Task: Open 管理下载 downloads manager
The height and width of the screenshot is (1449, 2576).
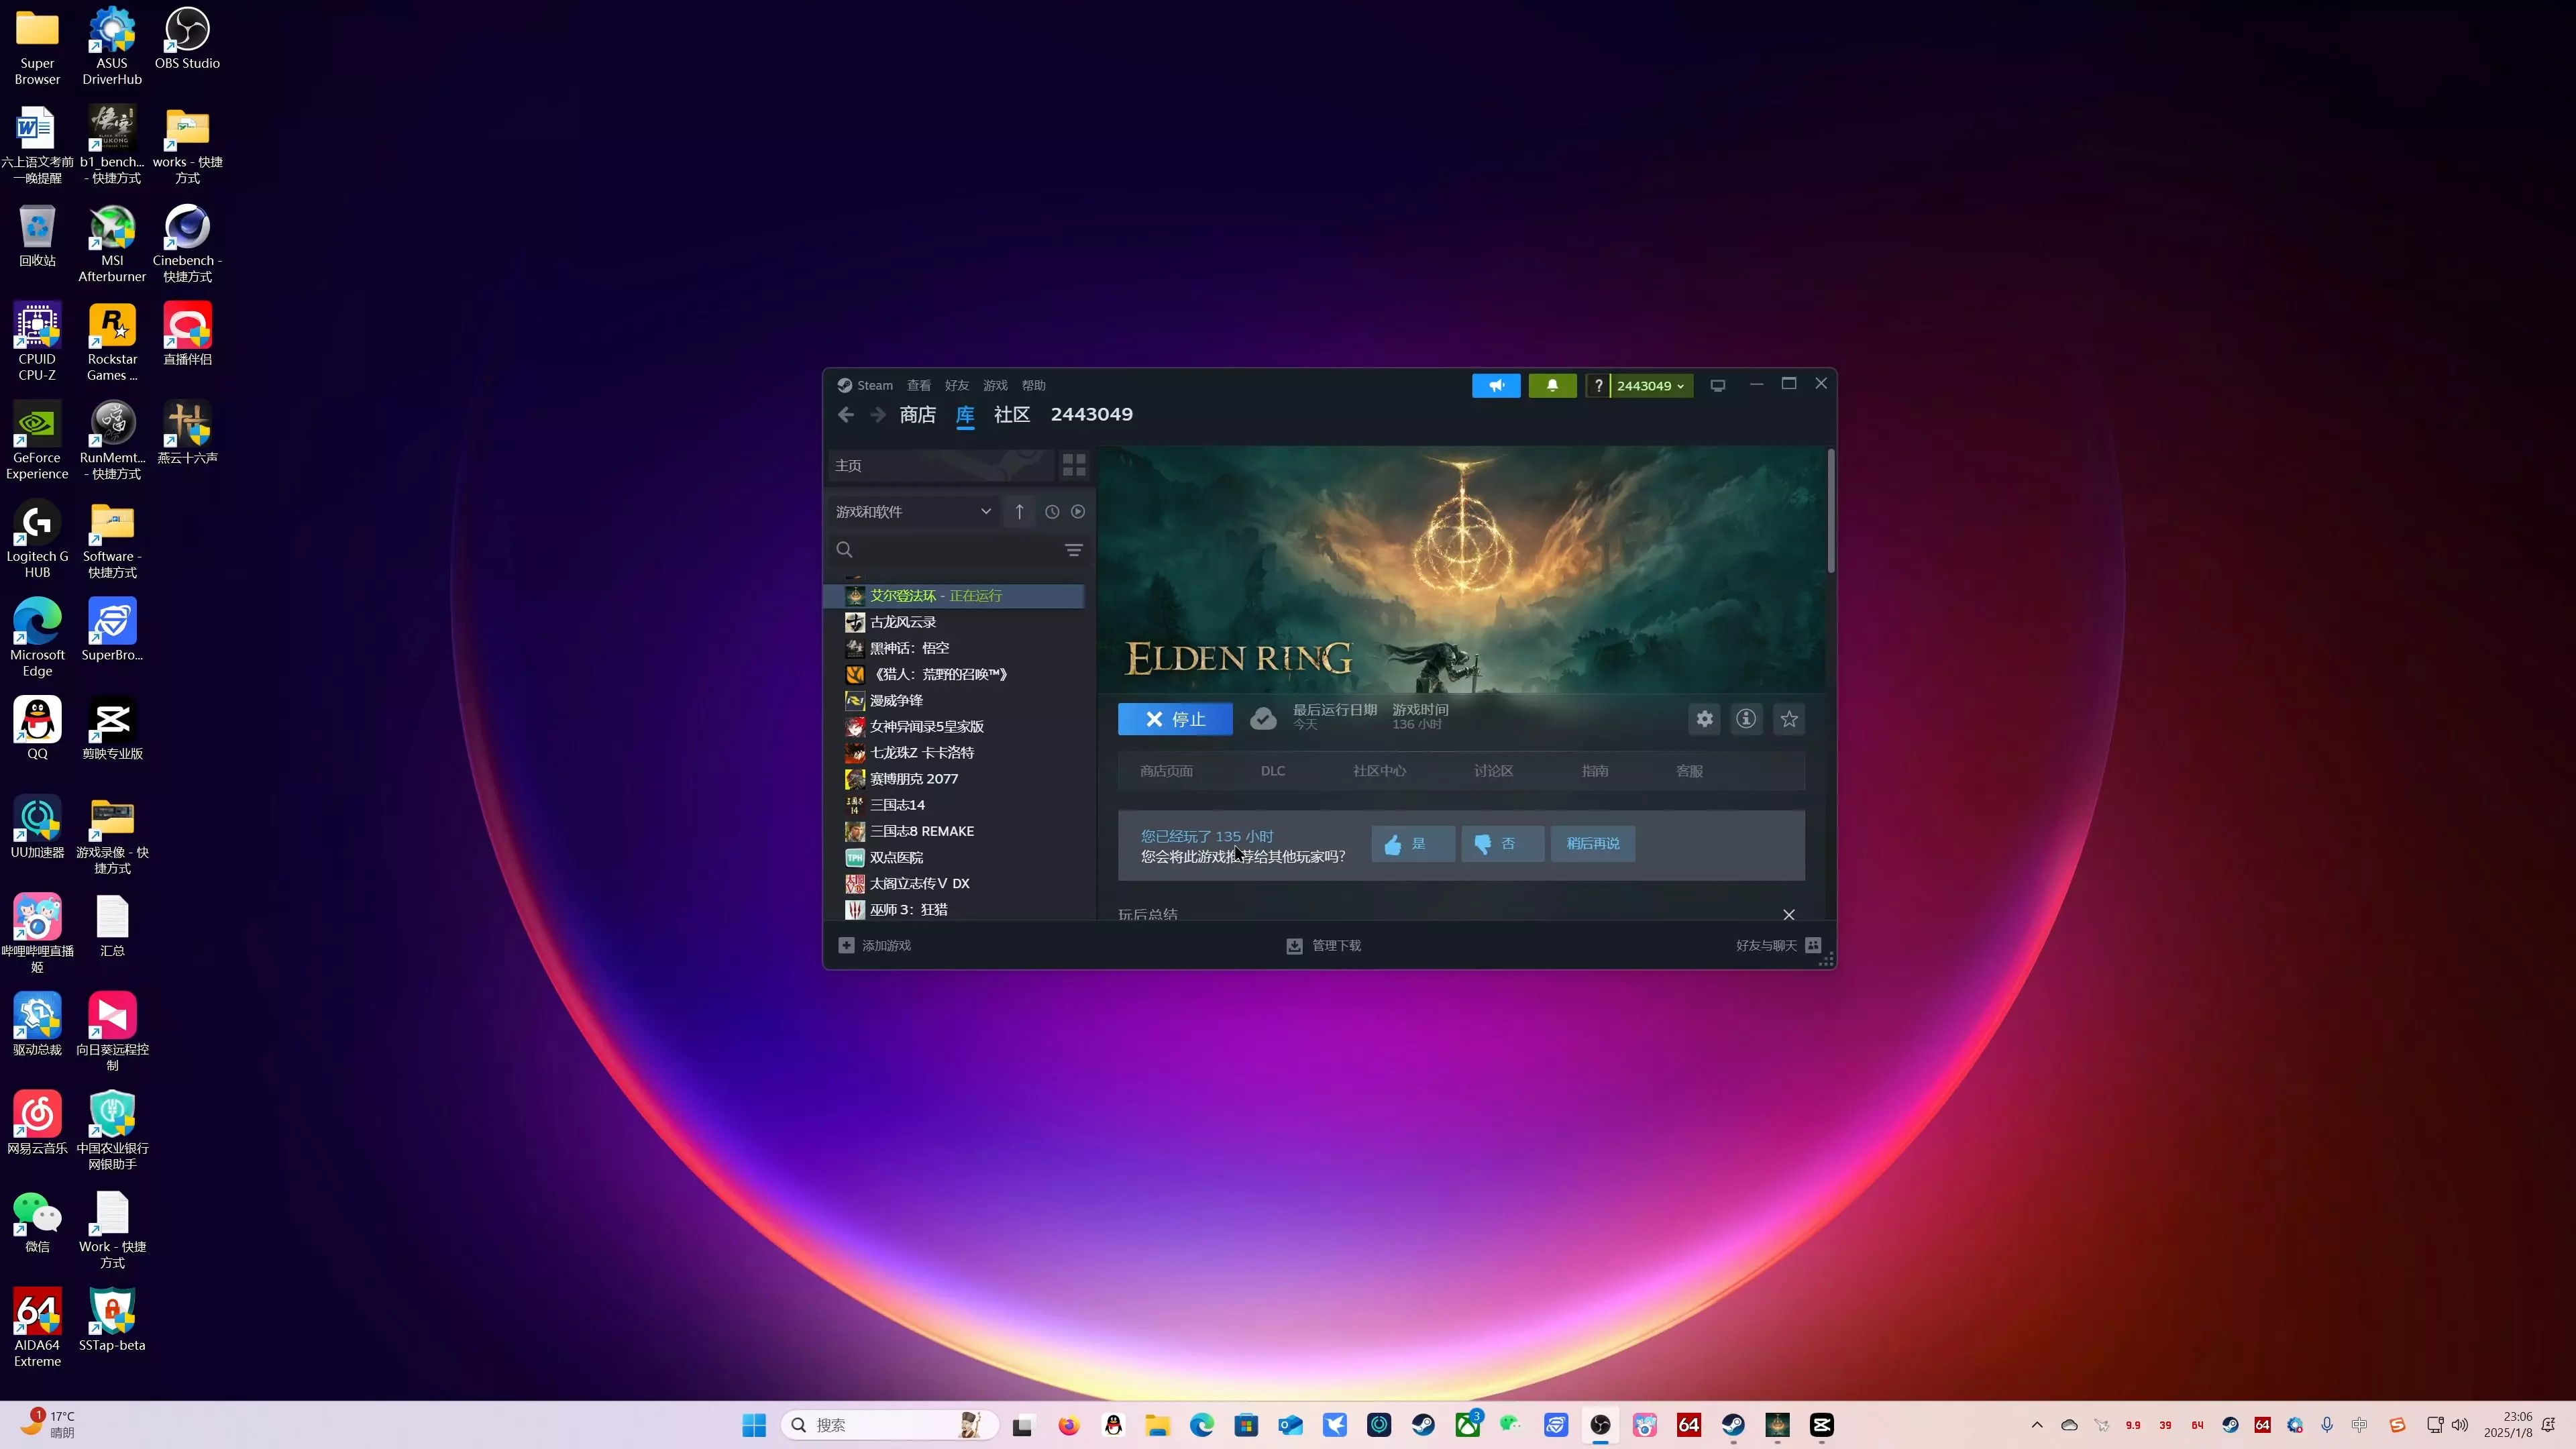Action: [x=1324, y=945]
